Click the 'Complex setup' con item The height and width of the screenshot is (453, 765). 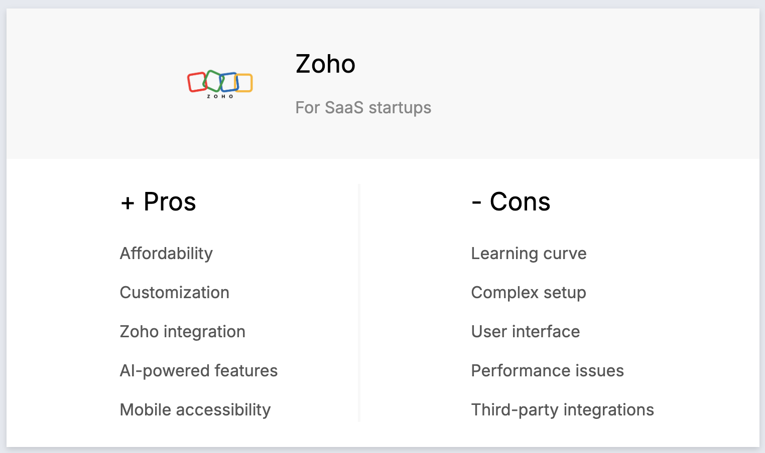[x=528, y=293]
